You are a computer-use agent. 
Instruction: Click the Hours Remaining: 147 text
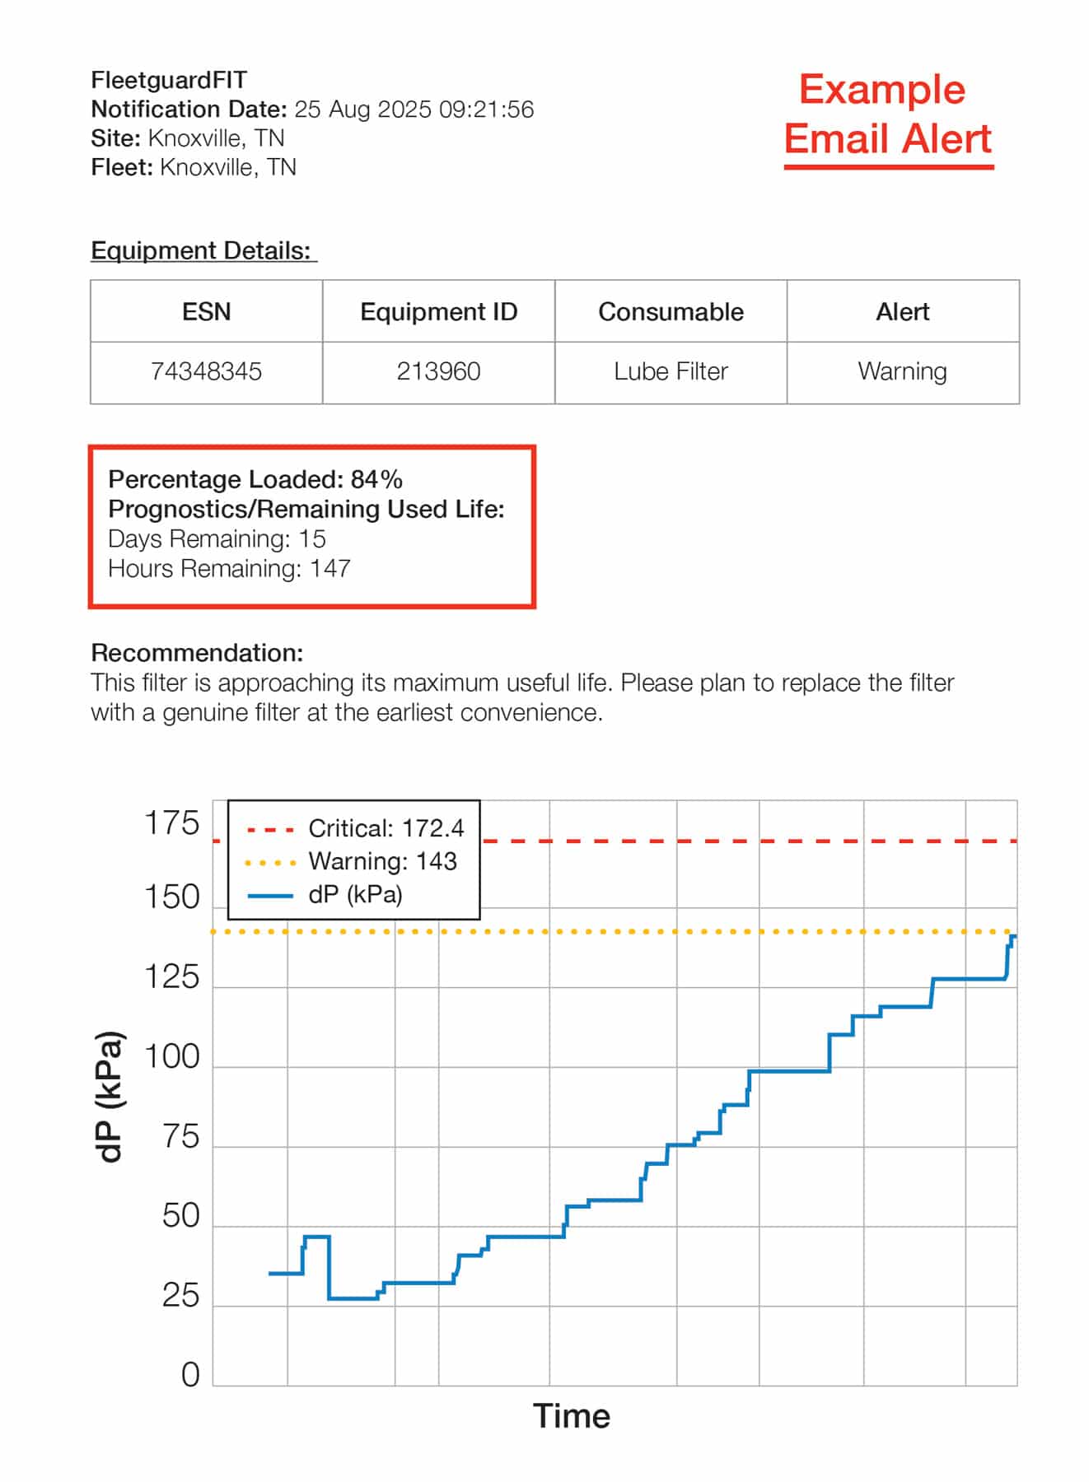coord(229,568)
